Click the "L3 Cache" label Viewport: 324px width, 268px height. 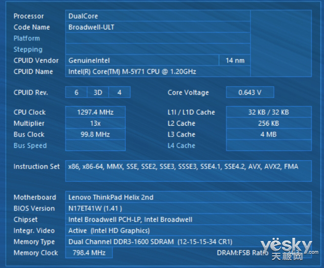pyautogui.click(x=182, y=135)
